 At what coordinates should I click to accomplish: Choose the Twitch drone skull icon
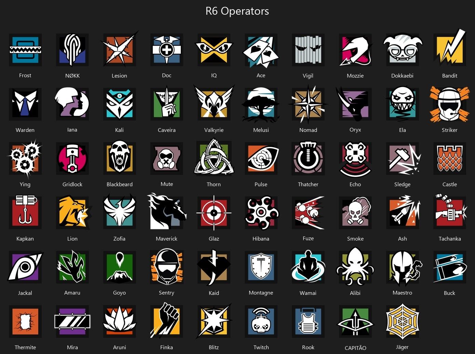(261, 322)
